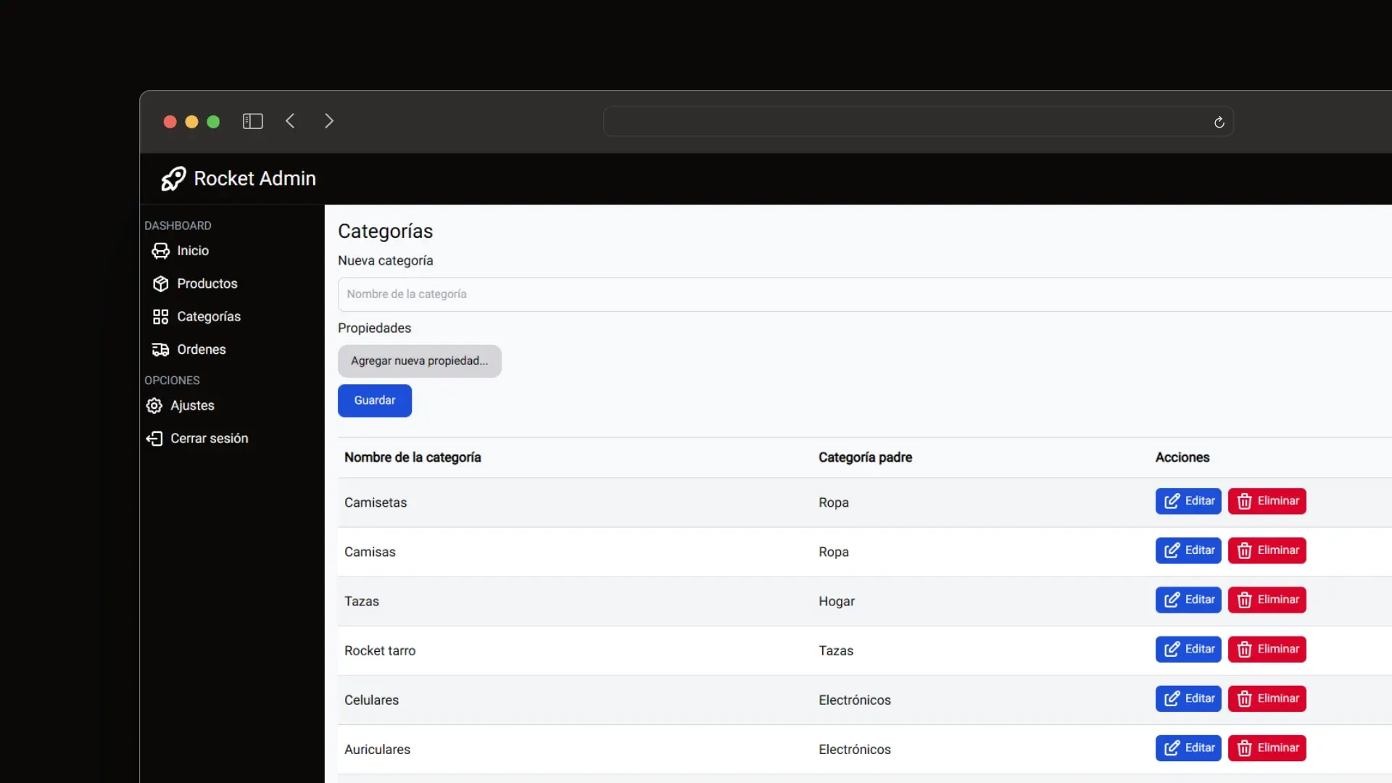Click the pencil icon in Rocket tarro row
The image size is (1392, 783).
(x=1172, y=649)
